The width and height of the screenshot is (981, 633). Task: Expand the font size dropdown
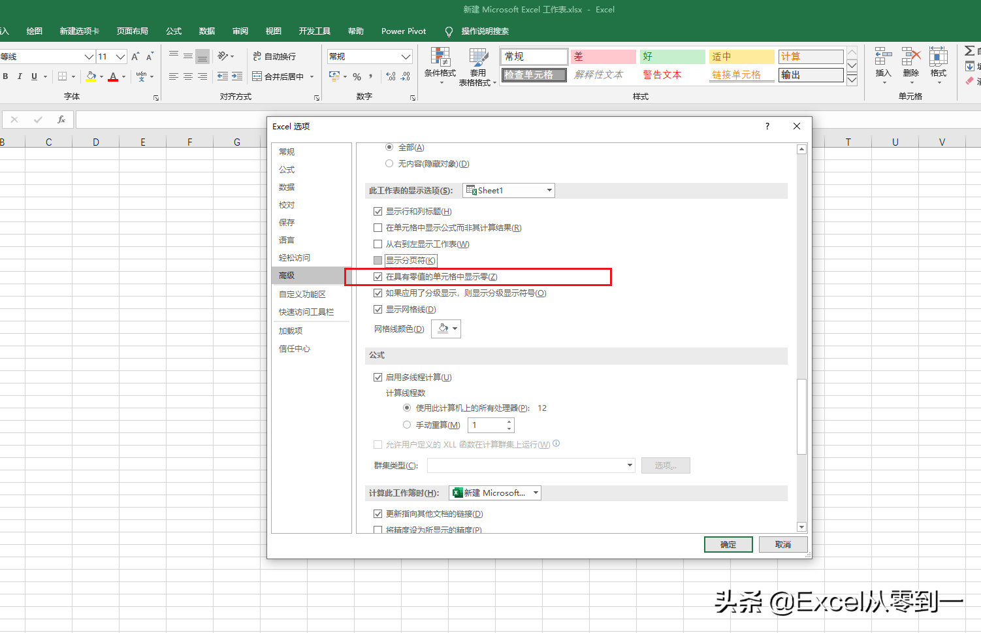coord(120,57)
